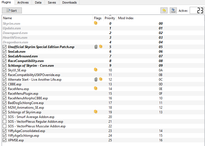Enable SOS - VectorPlexus Regular Addon.esp
This screenshot has width=205, height=146.
5,122
